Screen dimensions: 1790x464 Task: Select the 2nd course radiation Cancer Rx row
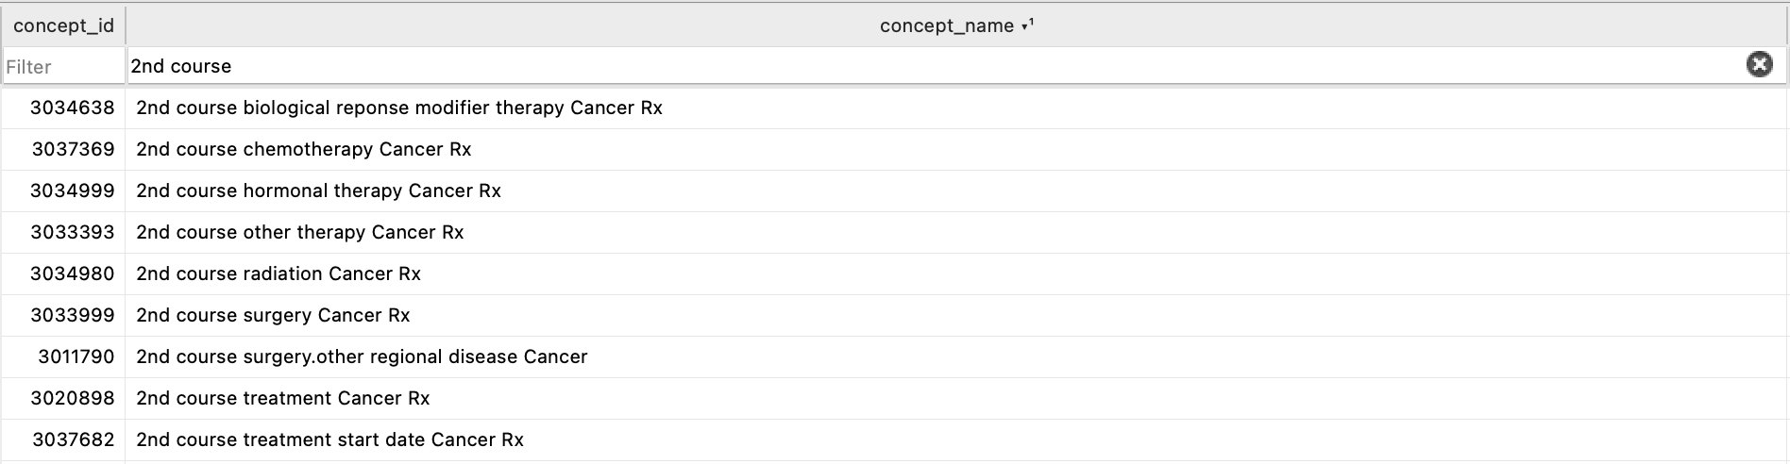click(895, 273)
